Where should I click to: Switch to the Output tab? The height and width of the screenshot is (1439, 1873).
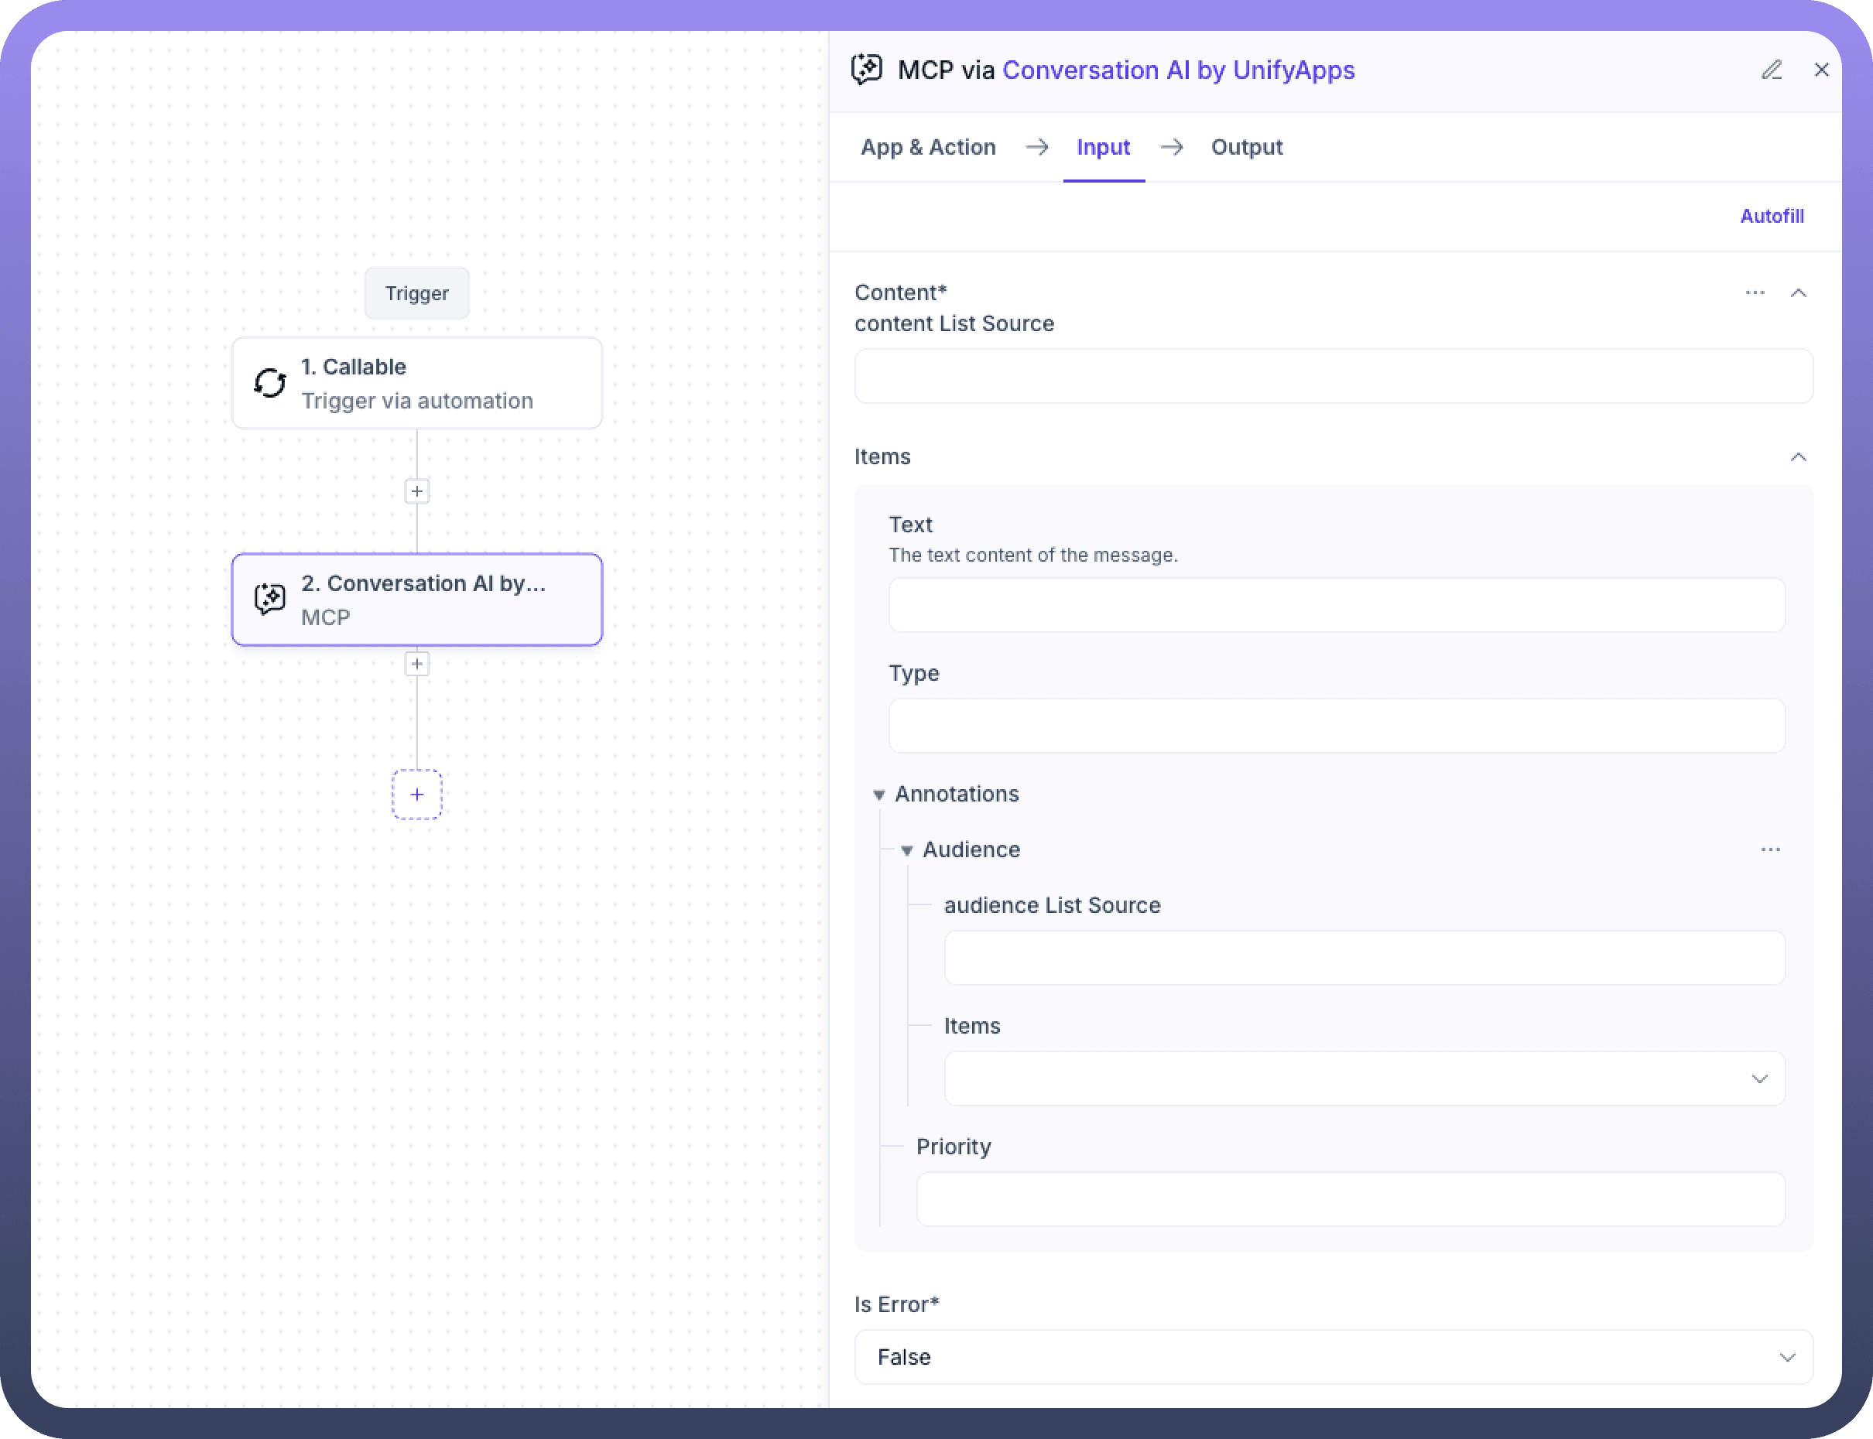point(1246,147)
